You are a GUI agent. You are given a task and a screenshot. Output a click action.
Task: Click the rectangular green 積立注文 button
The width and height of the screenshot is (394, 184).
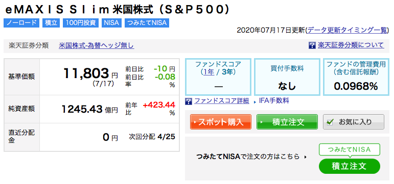pos(287,122)
